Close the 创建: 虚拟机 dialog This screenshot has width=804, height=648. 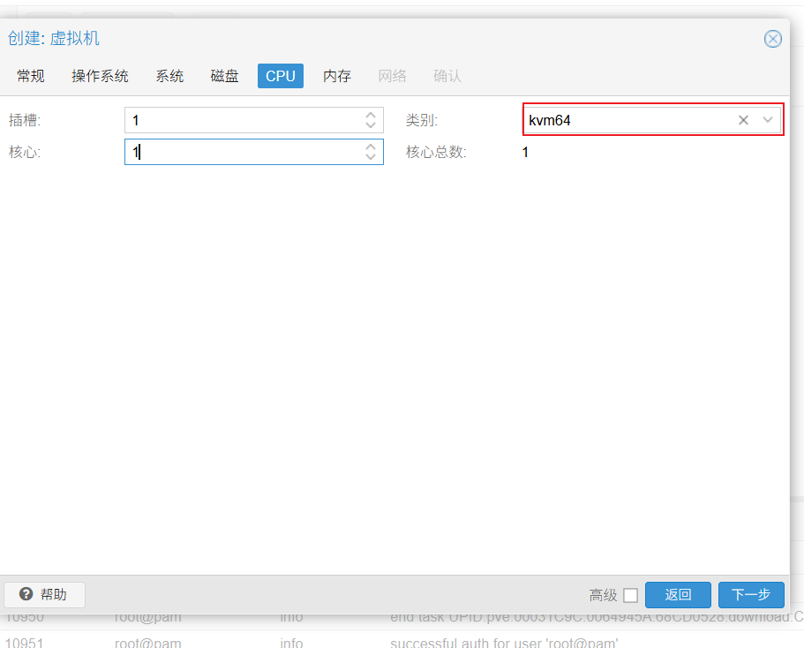click(772, 39)
